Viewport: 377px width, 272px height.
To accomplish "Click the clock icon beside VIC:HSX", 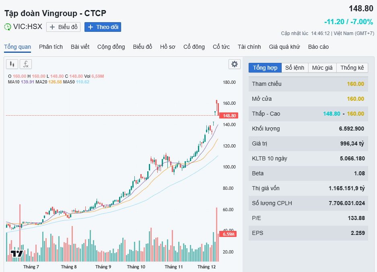I will 8,27.
